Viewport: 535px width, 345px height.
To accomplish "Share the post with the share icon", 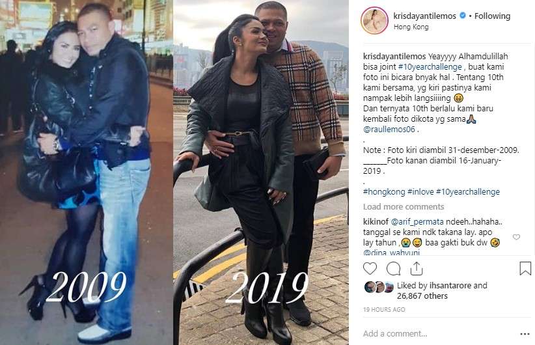I will [x=417, y=269].
